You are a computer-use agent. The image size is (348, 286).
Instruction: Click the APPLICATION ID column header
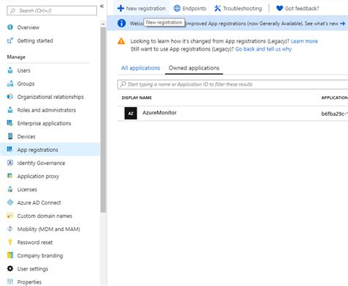[335, 98]
